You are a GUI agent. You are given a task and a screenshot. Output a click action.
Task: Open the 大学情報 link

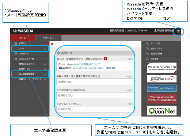click(155, 59)
